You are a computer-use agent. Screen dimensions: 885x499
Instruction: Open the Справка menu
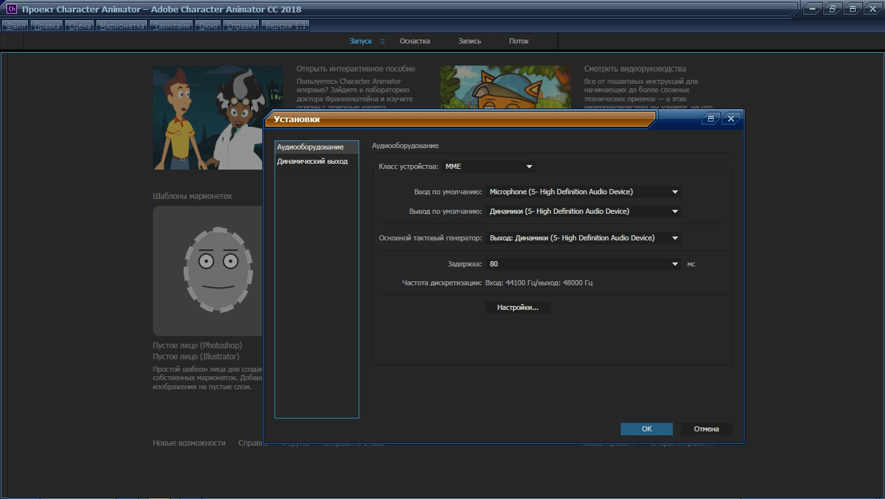click(241, 26)
